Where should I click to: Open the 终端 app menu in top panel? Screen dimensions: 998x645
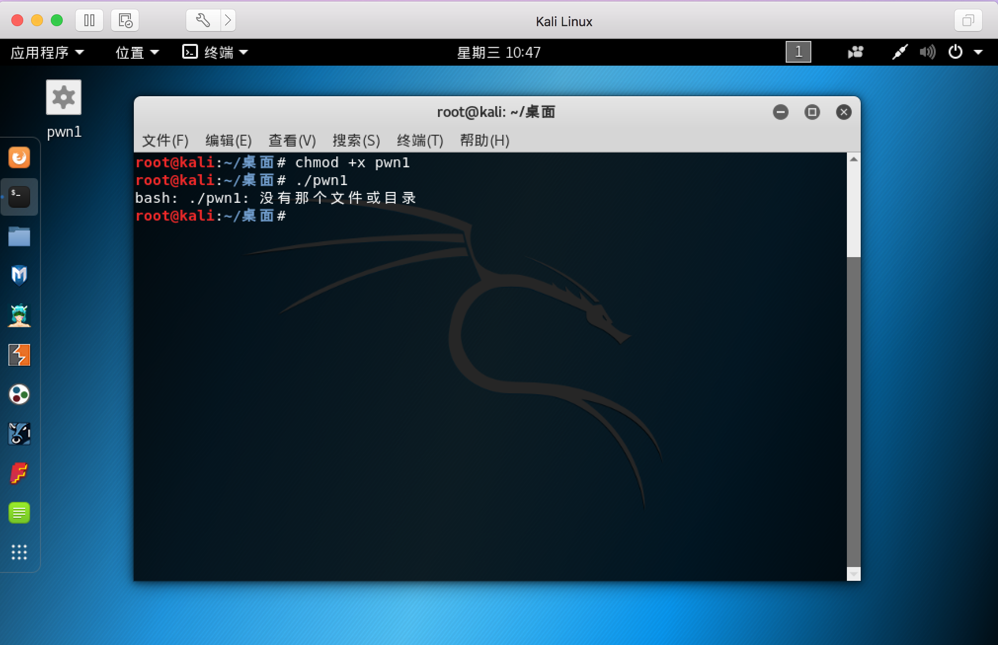coord(215,52)
